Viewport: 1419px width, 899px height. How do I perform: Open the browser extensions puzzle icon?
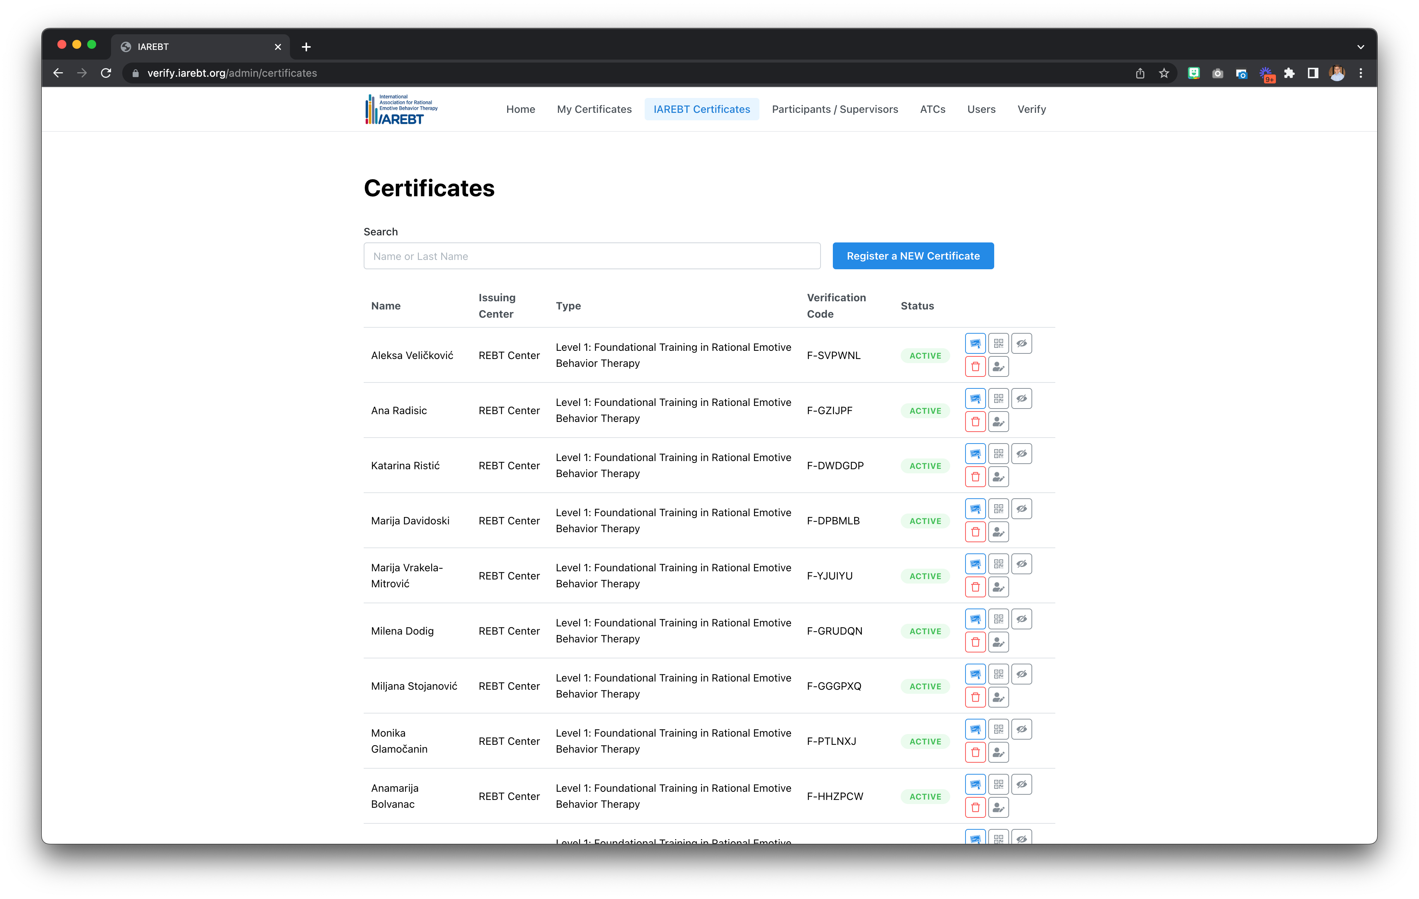click(x=1289, y=73)
